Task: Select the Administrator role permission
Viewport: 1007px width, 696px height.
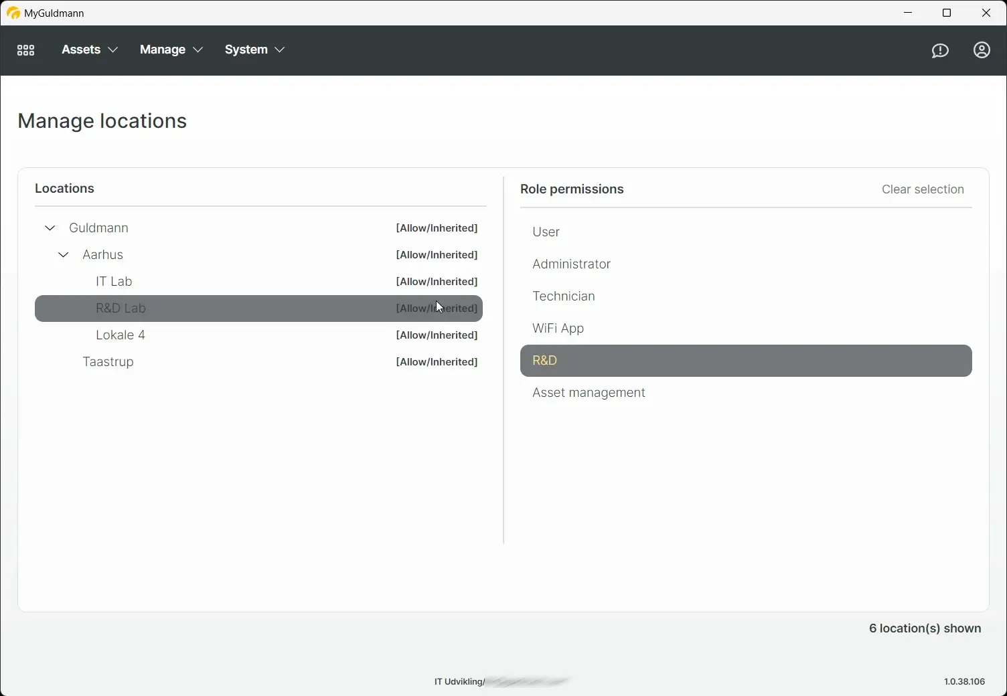Action: 571,264
